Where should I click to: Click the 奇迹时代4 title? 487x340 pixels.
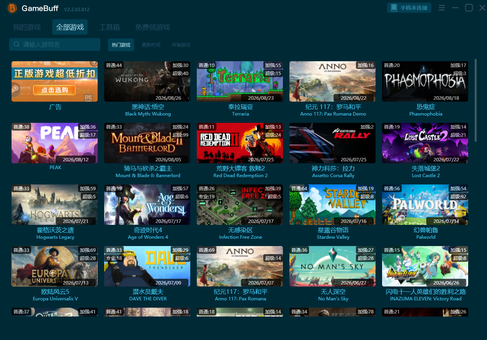coord(148,230)
